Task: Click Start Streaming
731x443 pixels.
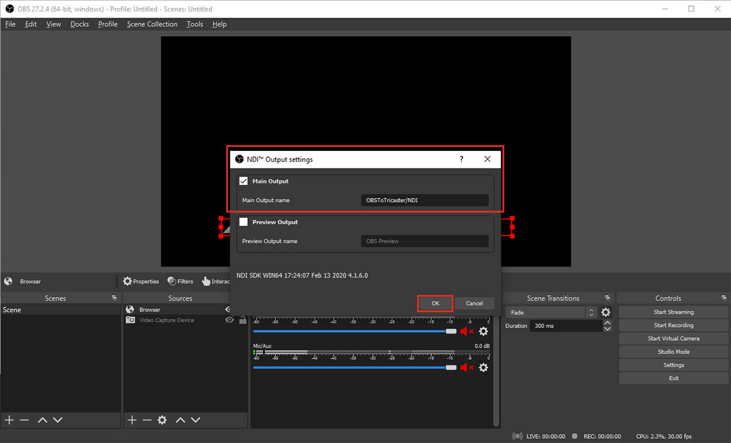Action: coord(674,312)
